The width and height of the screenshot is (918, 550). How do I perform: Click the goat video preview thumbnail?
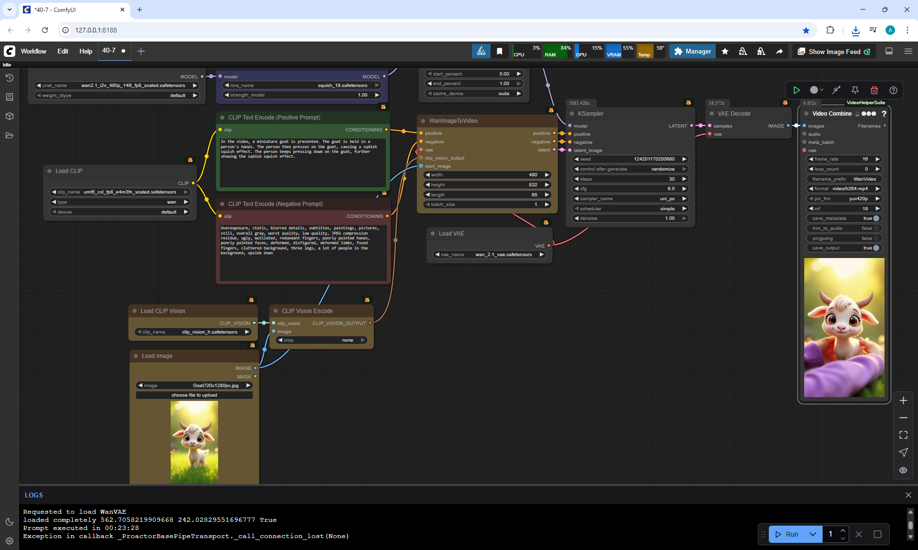[x=844, y=328]
